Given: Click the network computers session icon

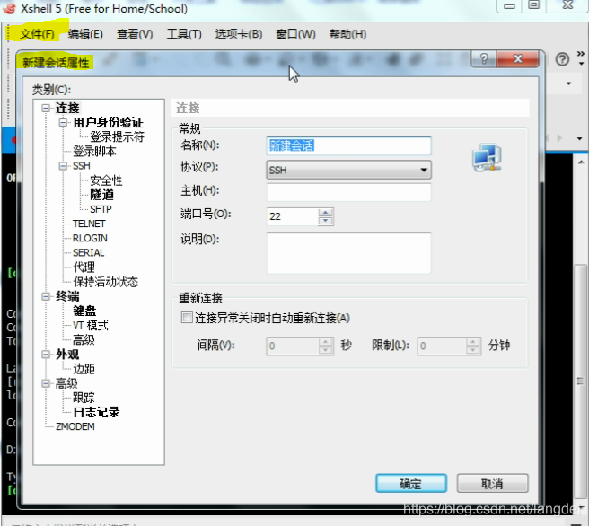Looking at the screenshot, I should coord(487,157).
